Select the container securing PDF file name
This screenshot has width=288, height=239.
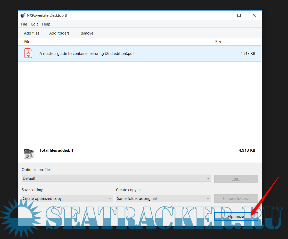coord(87,54)
